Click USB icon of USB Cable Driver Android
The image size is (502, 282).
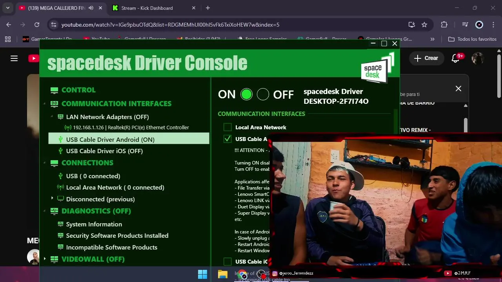click(x=60, y=139)
